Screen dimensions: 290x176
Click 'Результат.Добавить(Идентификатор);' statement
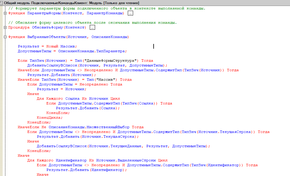[x=86, y=170]
